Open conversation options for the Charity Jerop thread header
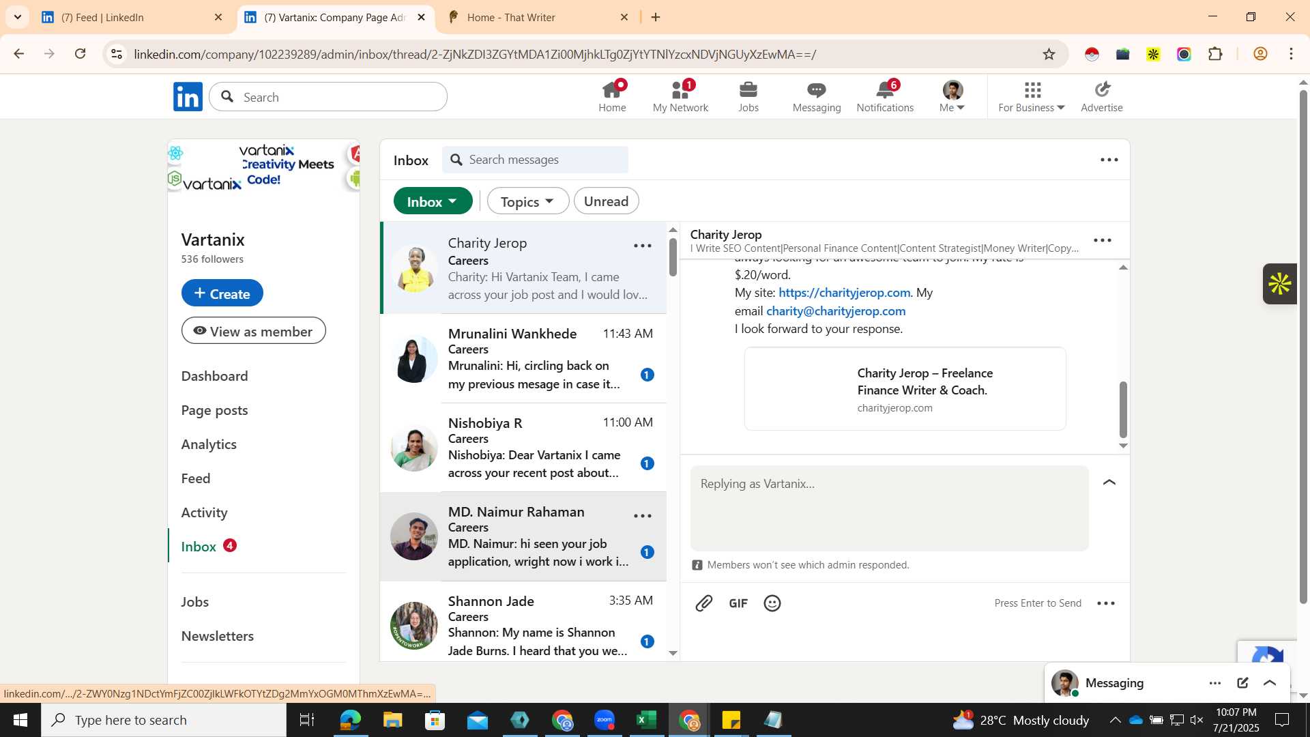This screenshot has width=1310, height=737. point(1103,240)
